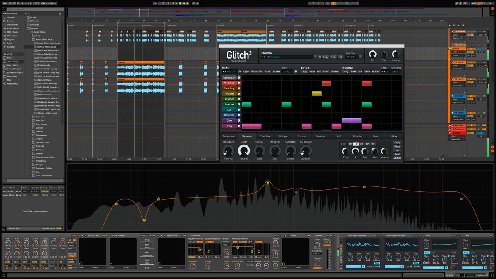Viewport: 496px width, 279px height.
Task: Toggle Tape Stop lane enable icon
Action: pos(238,88)
